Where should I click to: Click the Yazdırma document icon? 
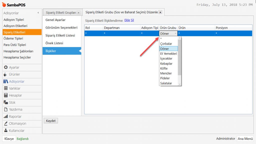pos(6,109)
